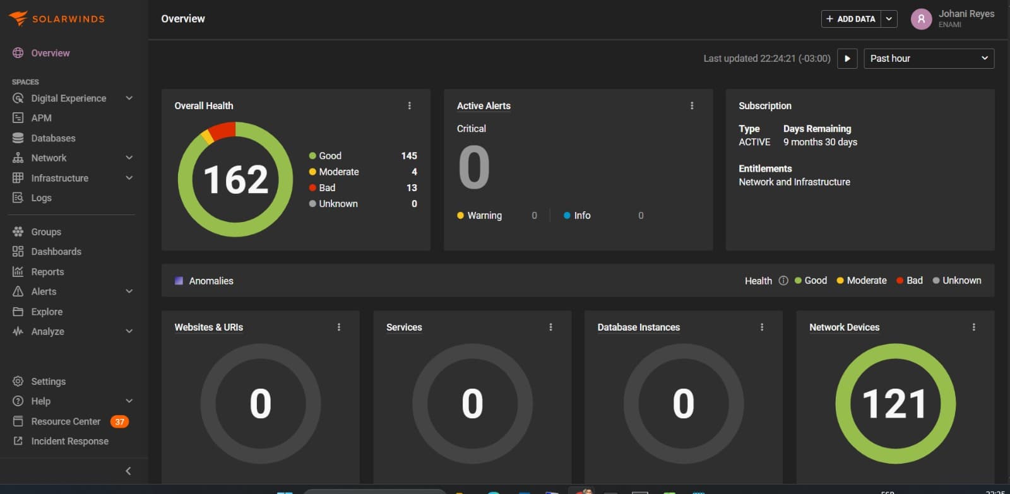Image resolution: width=1010 pixels, height=494 pixels.
Task: Click the Reports chart icon
Action: tap(18, 271)
